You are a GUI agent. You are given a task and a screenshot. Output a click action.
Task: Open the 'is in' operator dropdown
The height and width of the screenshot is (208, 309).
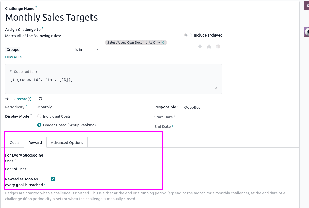86,49
